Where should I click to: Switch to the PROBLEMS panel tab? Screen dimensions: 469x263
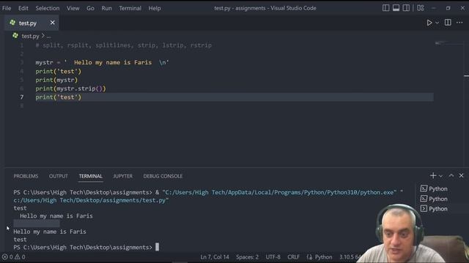[x=26, y=176]
